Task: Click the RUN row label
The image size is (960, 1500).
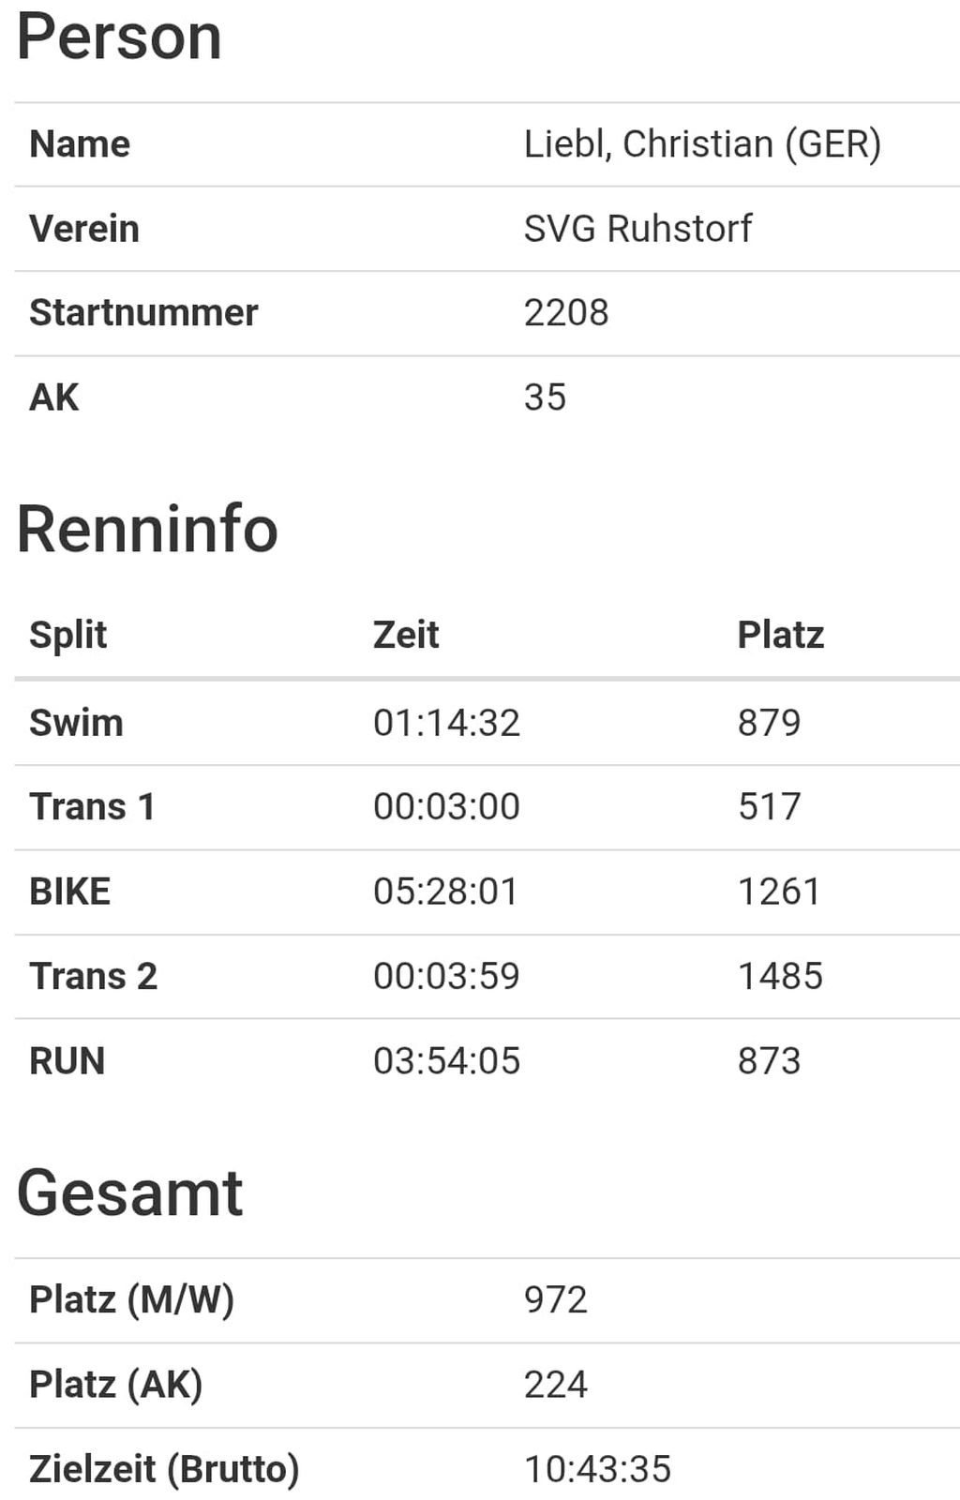Action: 67,1061
